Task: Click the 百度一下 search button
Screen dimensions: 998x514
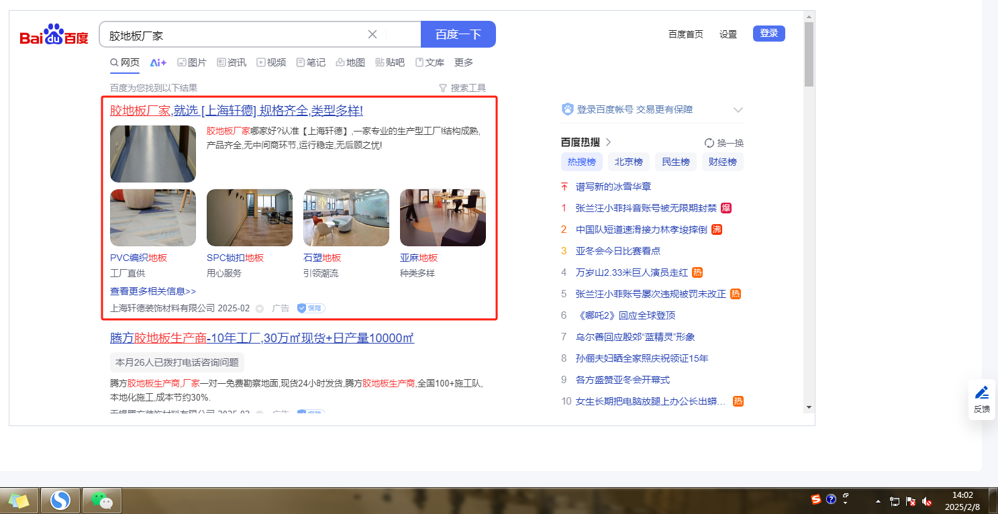Action: (x=458, y=34)
